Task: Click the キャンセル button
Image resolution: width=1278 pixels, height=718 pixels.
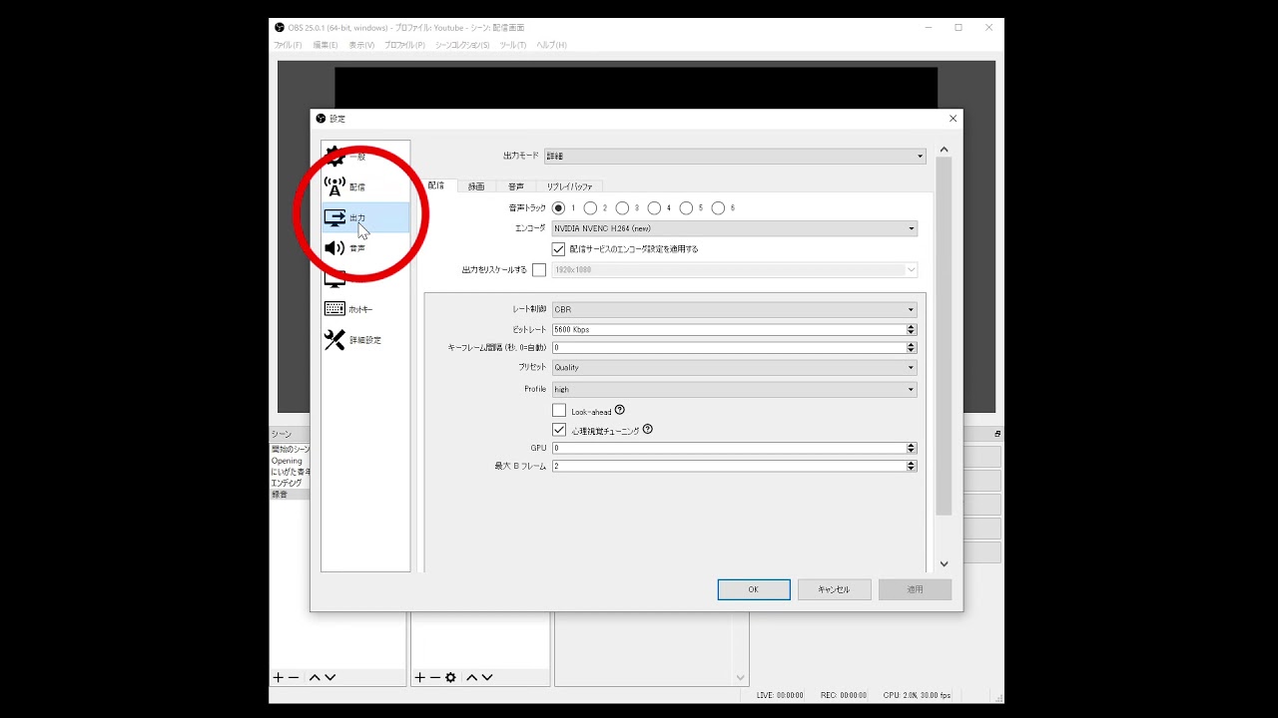Action: coord(834,589)
